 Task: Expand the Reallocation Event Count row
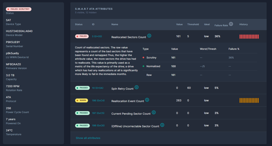(x=168, y=100)
